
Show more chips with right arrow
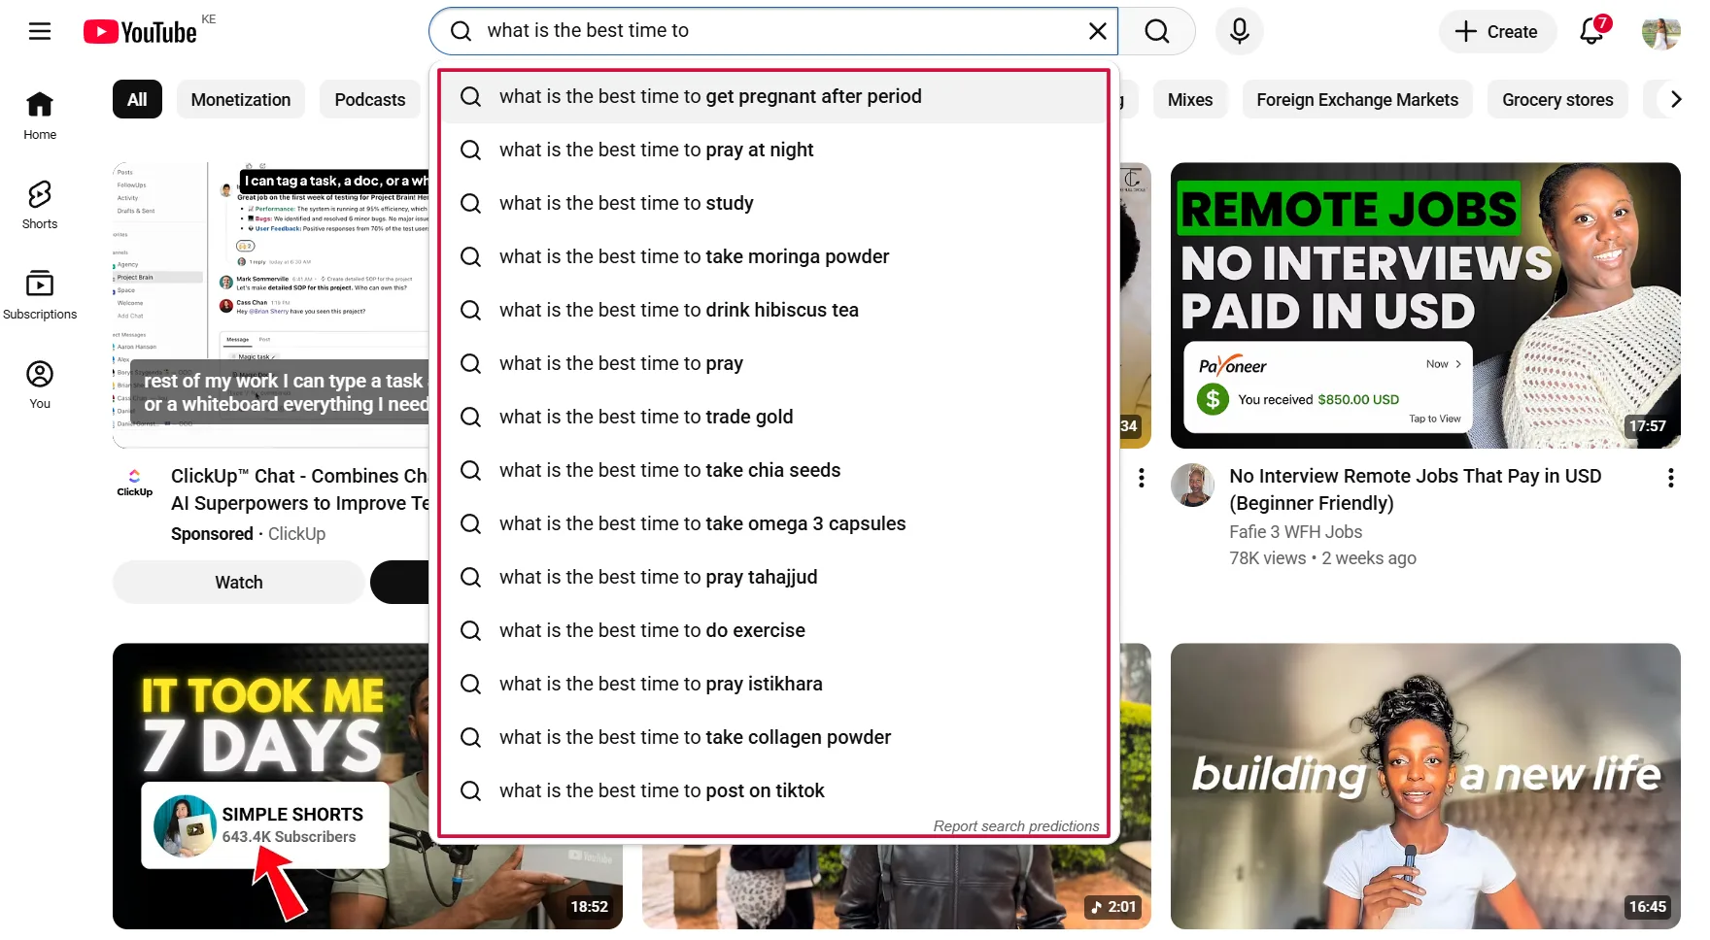1675,99
